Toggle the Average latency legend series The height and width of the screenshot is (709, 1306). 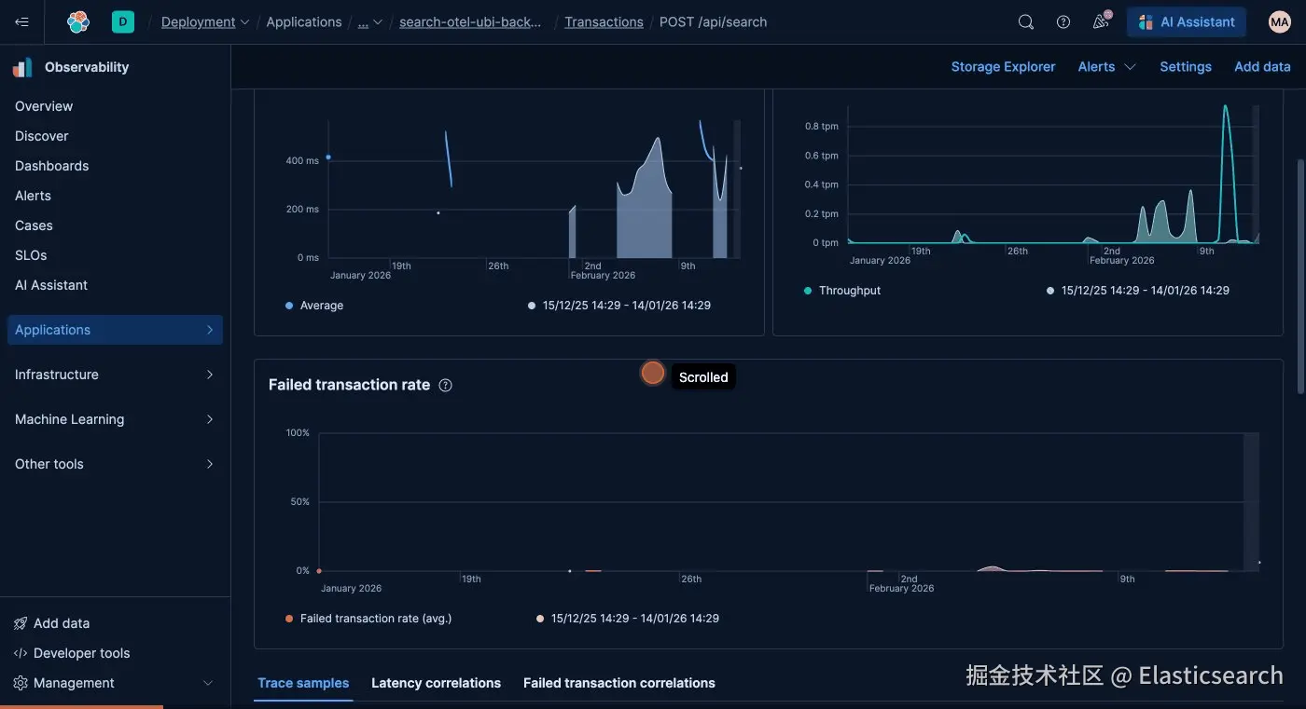tap(314, 306)
